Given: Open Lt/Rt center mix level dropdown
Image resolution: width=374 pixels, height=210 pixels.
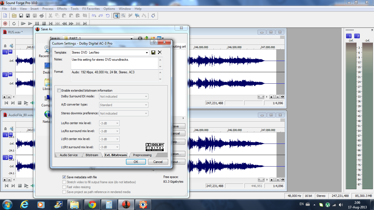Looking at the screenshot, I should (117, 139).
